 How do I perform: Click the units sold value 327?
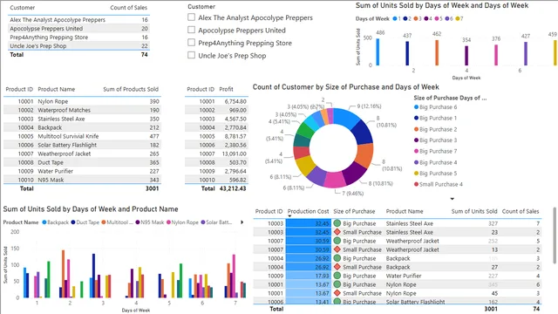click(x=493, y=223)
